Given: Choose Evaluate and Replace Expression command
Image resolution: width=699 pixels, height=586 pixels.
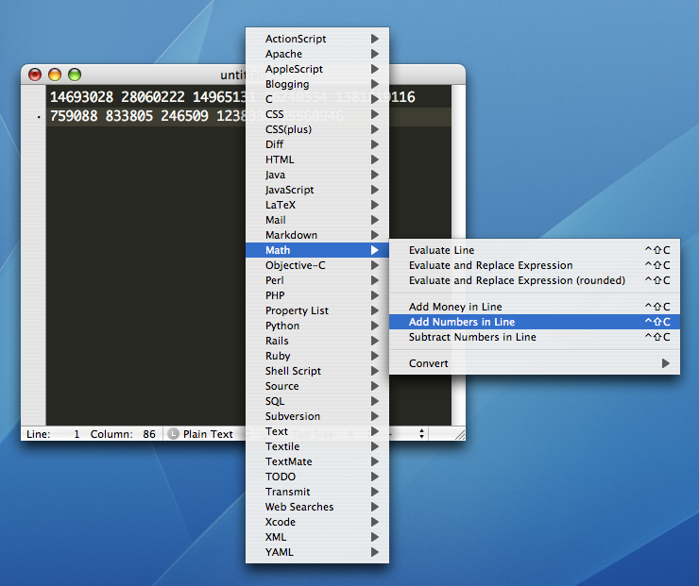Looking at the screenshot, I should pos(535,265).
